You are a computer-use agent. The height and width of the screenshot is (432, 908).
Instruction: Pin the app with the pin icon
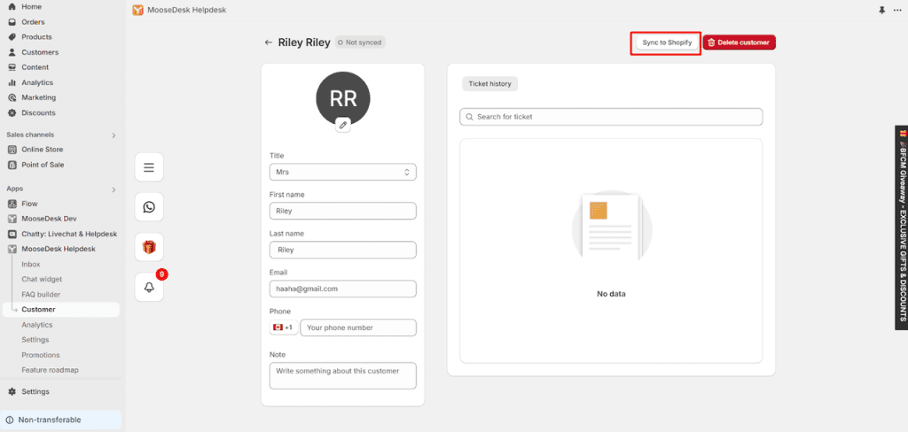(x=882, y=11)
